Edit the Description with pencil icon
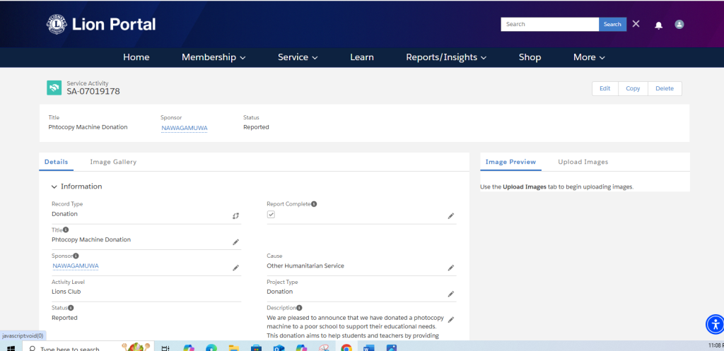724x351 pixels. pos(450,319)
